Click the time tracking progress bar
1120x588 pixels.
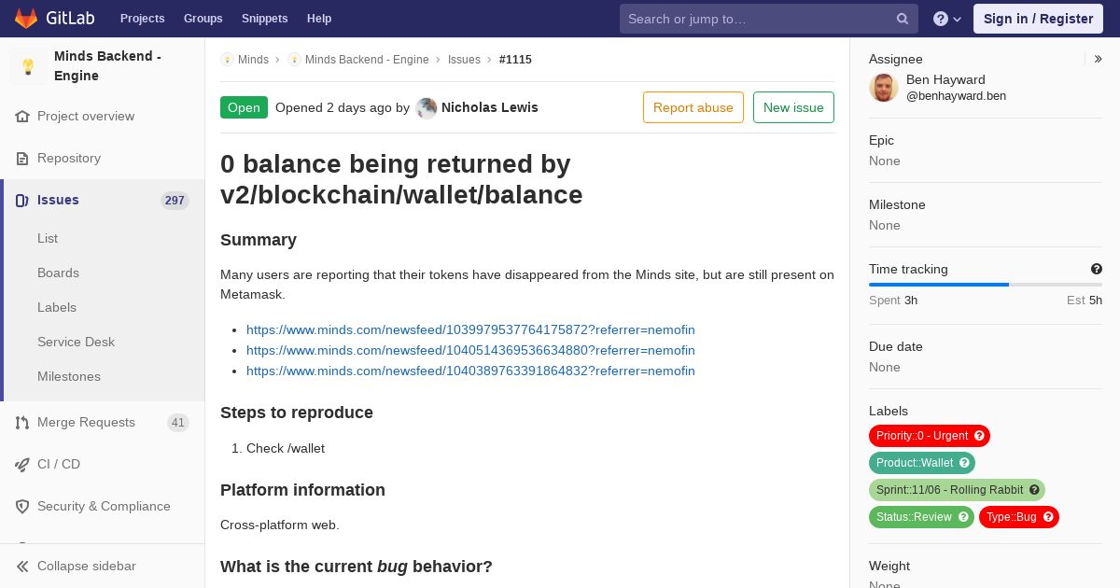coord(986,284)
